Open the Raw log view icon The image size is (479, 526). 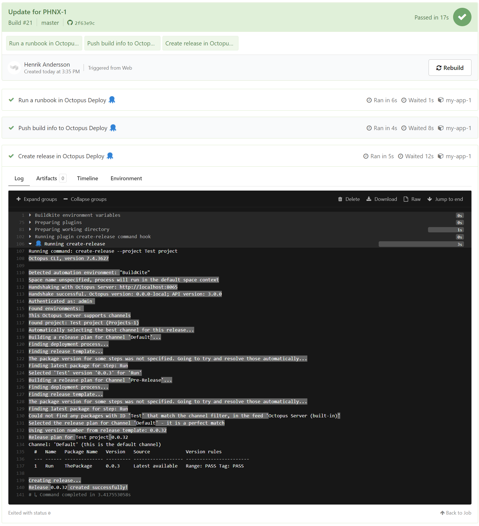[x=405, y=199]
